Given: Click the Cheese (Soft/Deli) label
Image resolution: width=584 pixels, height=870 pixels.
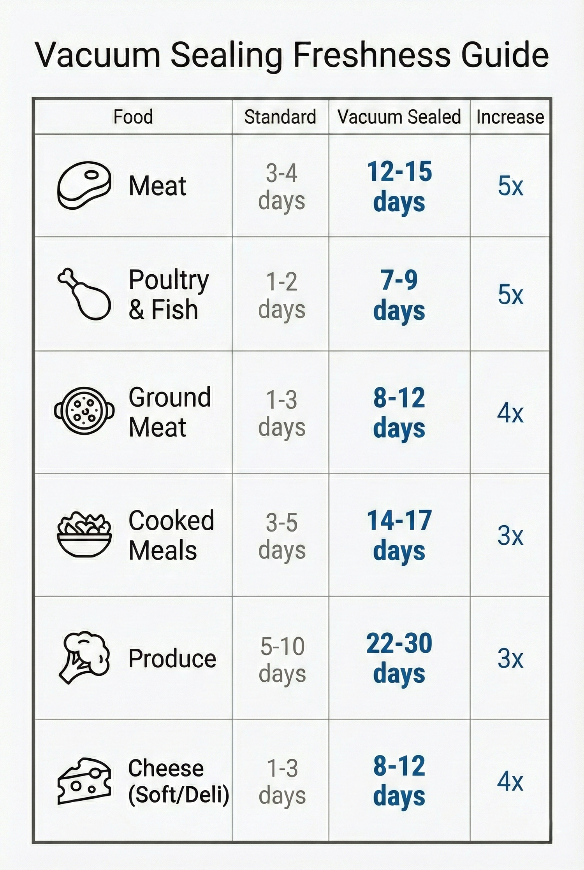Looking at the screenshot, I should coord(178,781).
